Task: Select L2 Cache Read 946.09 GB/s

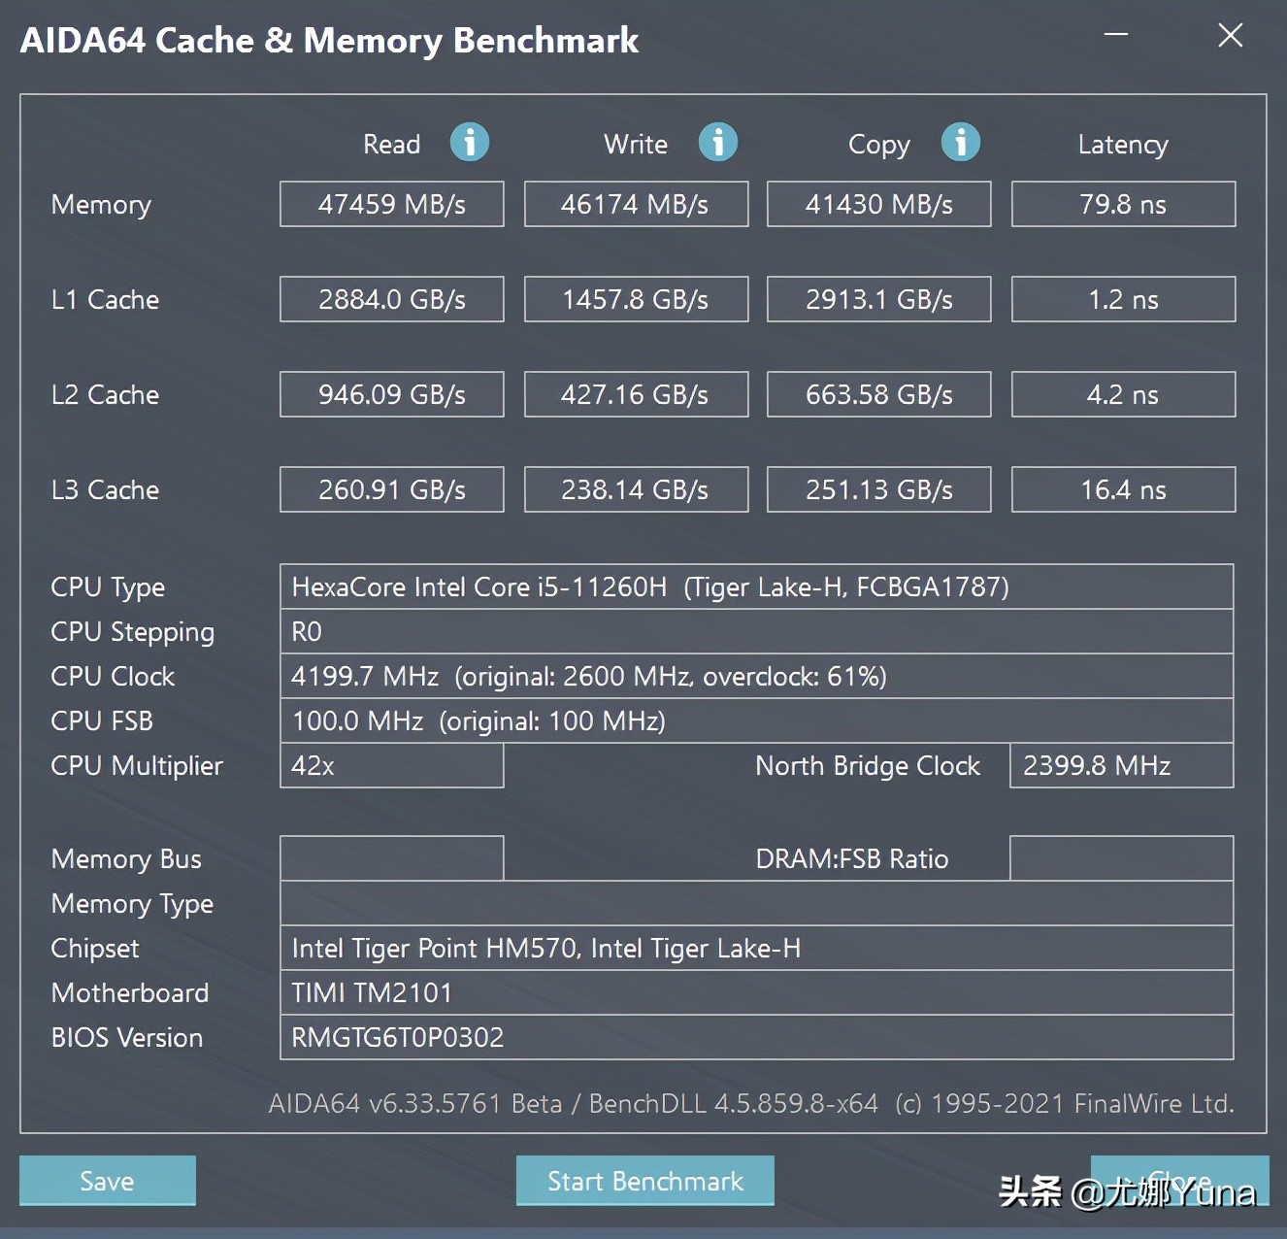Action: coord(392,394)
